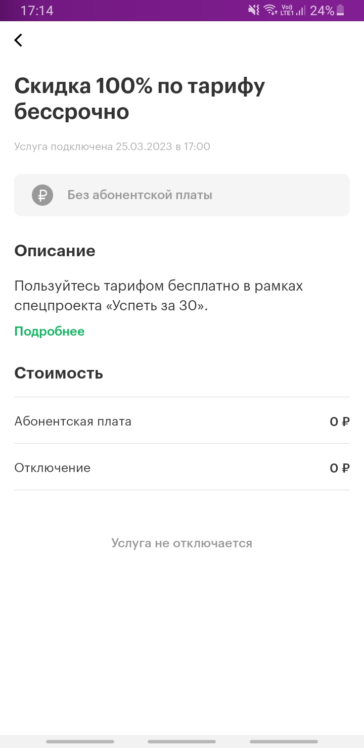Tap the left navigation bar handle
The width and height of the screenshot is (364, 748).
tap(80, 741)
